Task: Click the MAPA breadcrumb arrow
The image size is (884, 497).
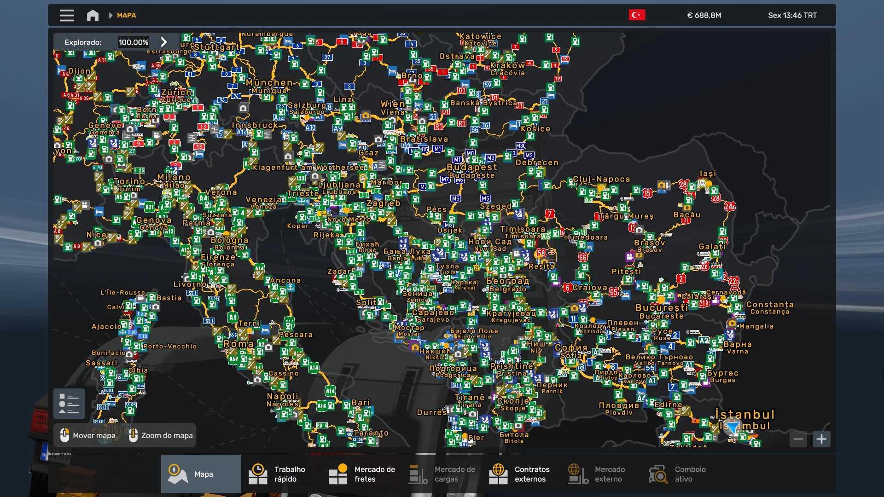Action: point(110,15)
